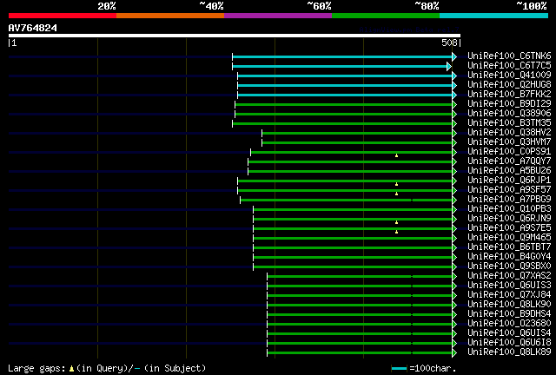Click the yellow gap marker on the UniRef100_A9SF57 row
Image resolution: width=556 pixels, height=375 pixels.
coord(396,194)
